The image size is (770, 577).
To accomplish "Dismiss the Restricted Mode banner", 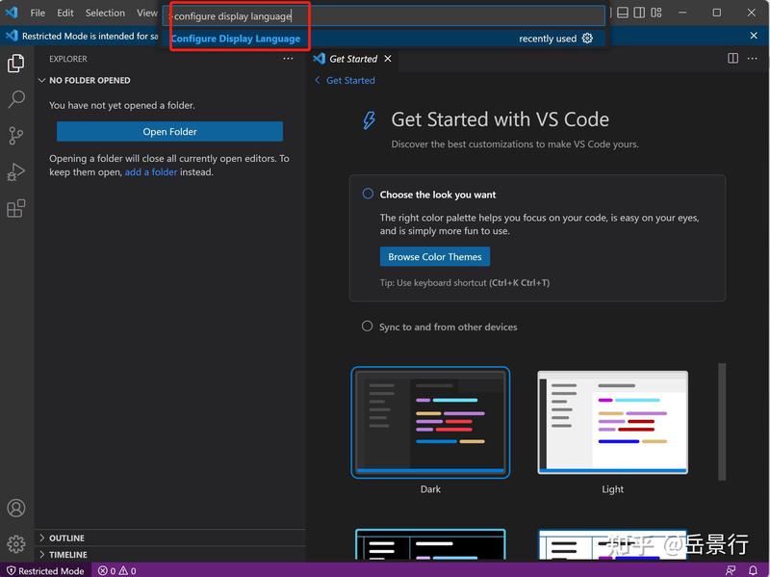I will (754, 36).
